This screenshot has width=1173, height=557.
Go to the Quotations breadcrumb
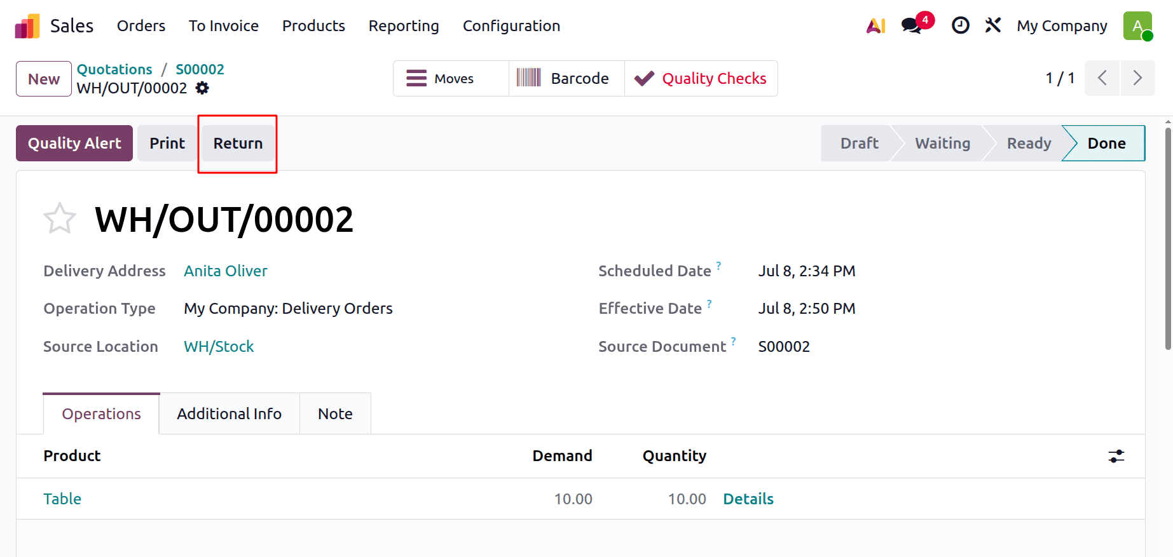pyautogui.click(x=114, y=69)
